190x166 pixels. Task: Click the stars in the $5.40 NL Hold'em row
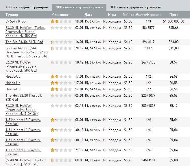[x=61, y=160]
